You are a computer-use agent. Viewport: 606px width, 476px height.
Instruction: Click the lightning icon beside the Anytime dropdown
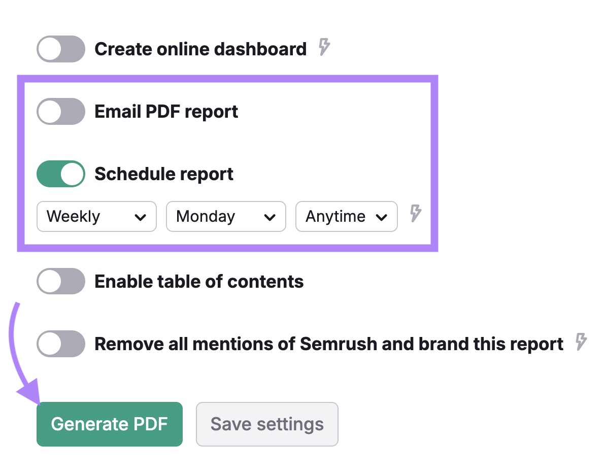(x=416, y=216)
